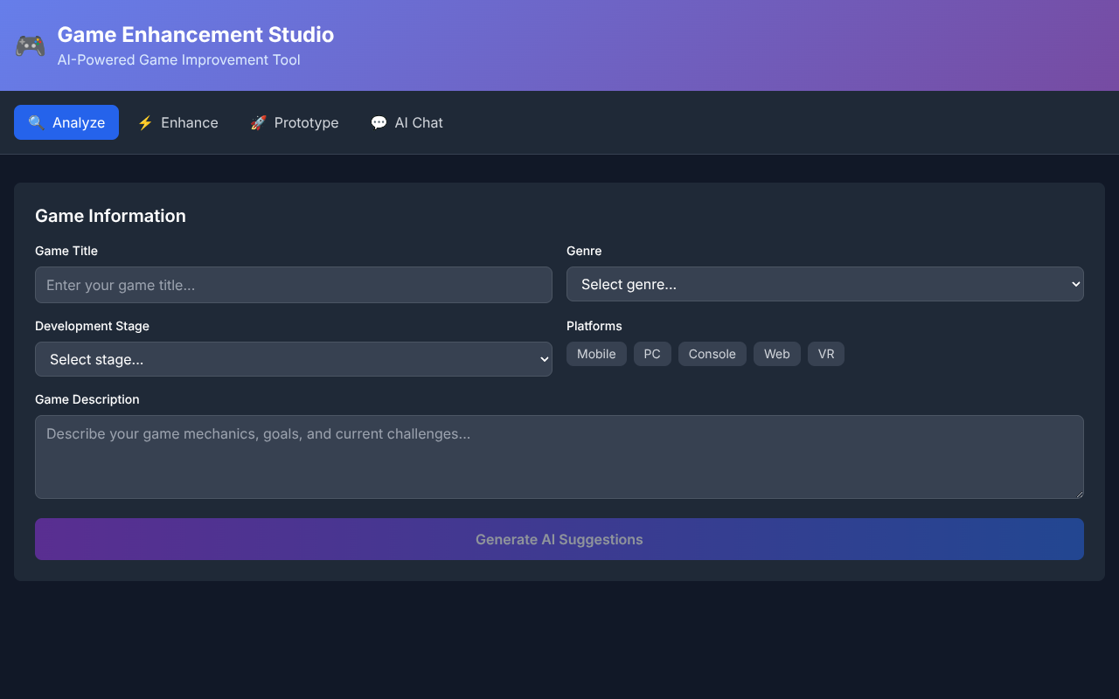Open the Prototype tab
Image resolution: width=1119 pixels, height=699 pixels.
click(294, 122)
